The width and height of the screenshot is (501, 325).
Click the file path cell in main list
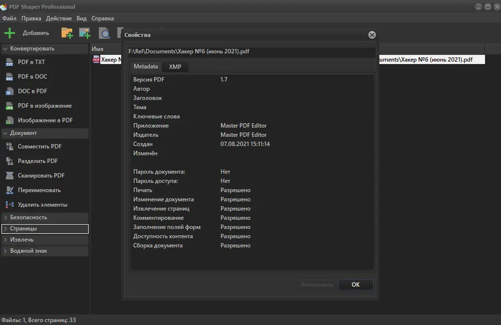pos(431,60)
